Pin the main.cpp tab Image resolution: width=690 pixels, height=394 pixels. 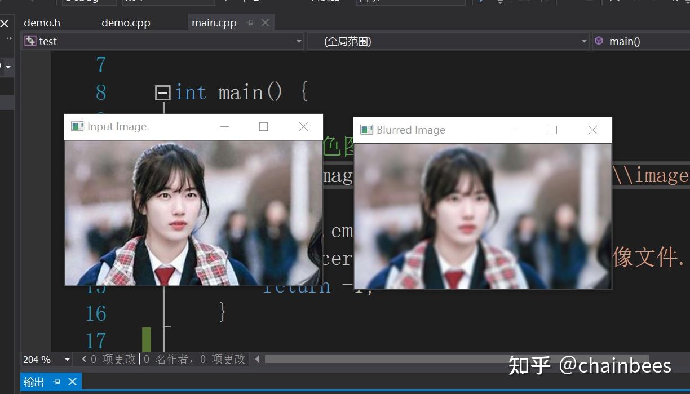[250, 23]
